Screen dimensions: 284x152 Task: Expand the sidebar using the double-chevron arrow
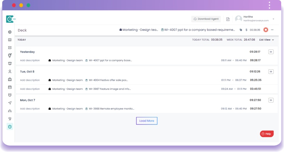[x=15, y=19]
